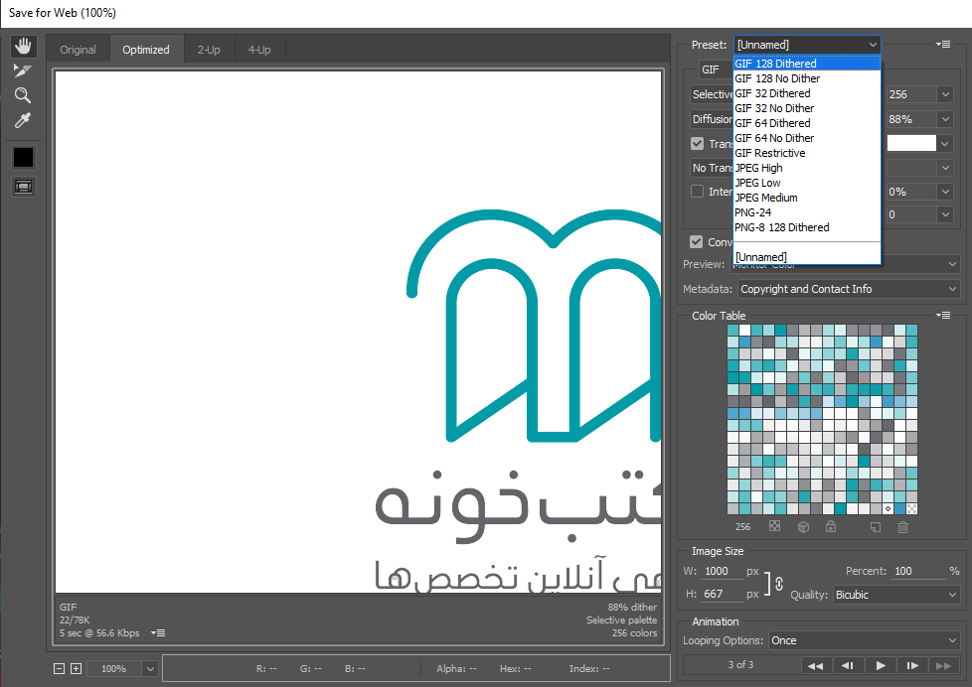Choose GIF 128 No Dither preset
This screenshot has width=972, height=687.
click(806, 78)
